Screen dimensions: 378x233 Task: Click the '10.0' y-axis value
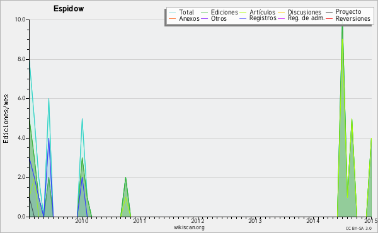pos(20,20)
